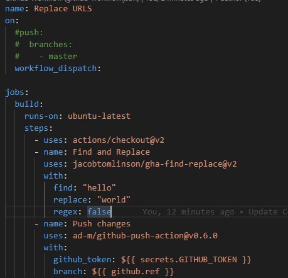Click the 'regex' key

point(65,212)
